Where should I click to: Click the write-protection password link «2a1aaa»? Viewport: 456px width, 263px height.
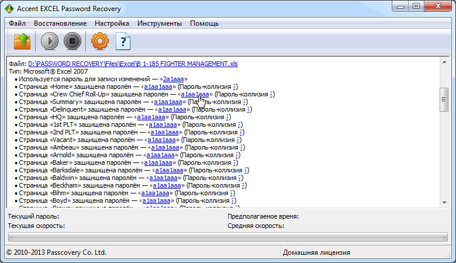point(175,78)
